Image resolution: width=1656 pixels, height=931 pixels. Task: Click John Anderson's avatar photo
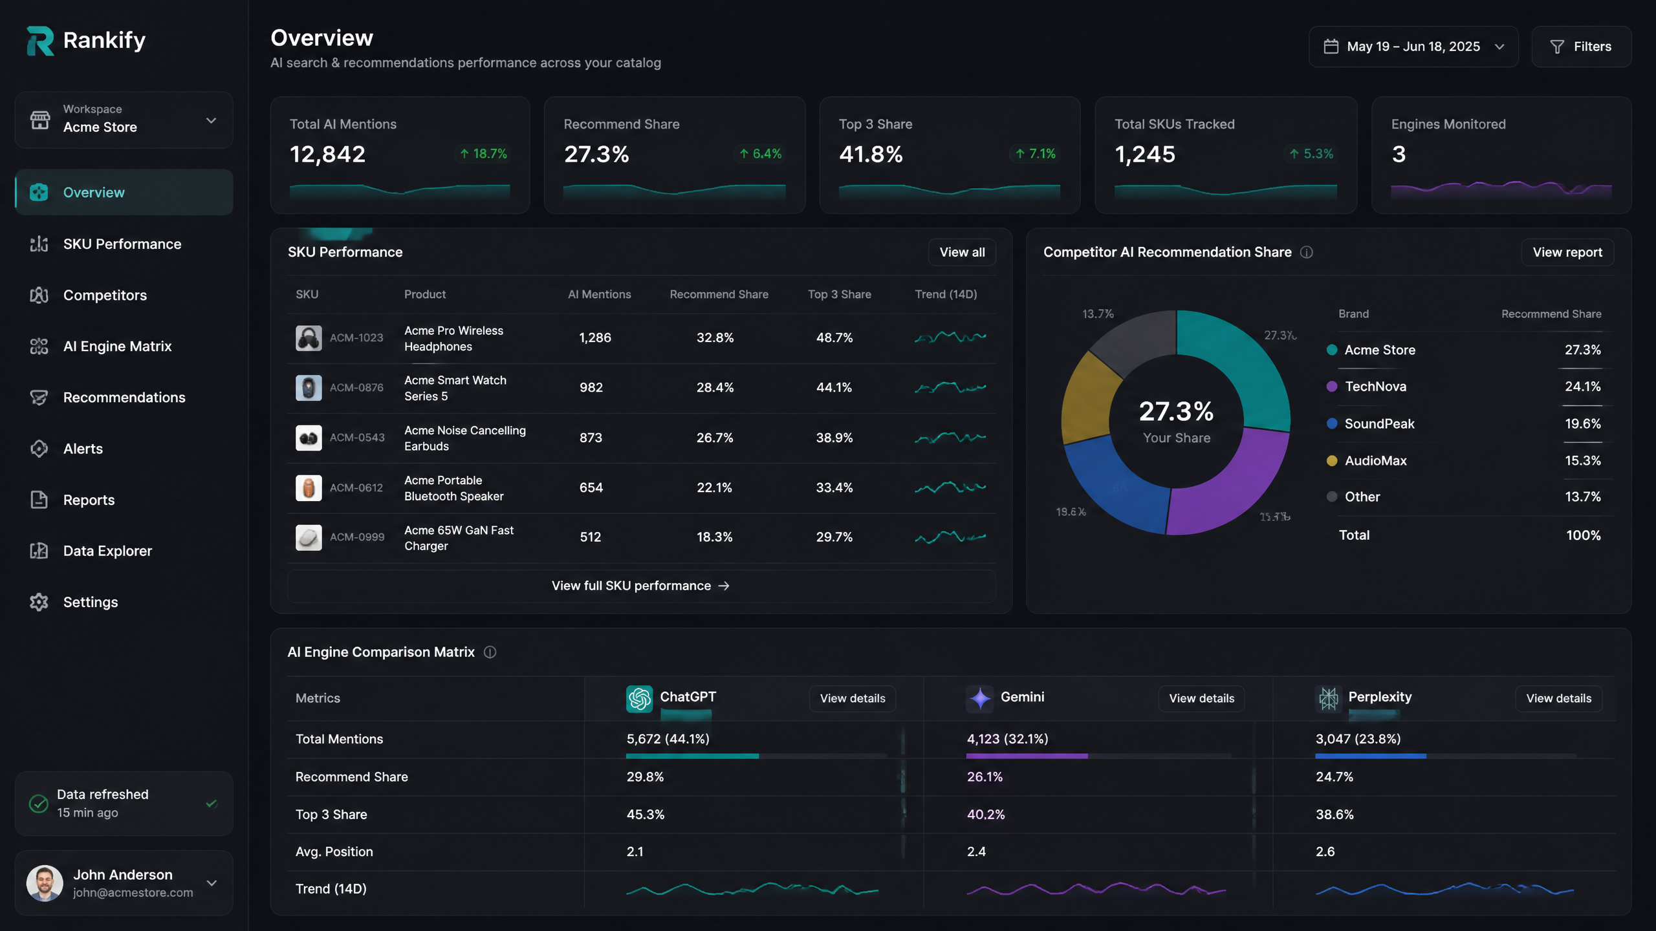[45, 883]
